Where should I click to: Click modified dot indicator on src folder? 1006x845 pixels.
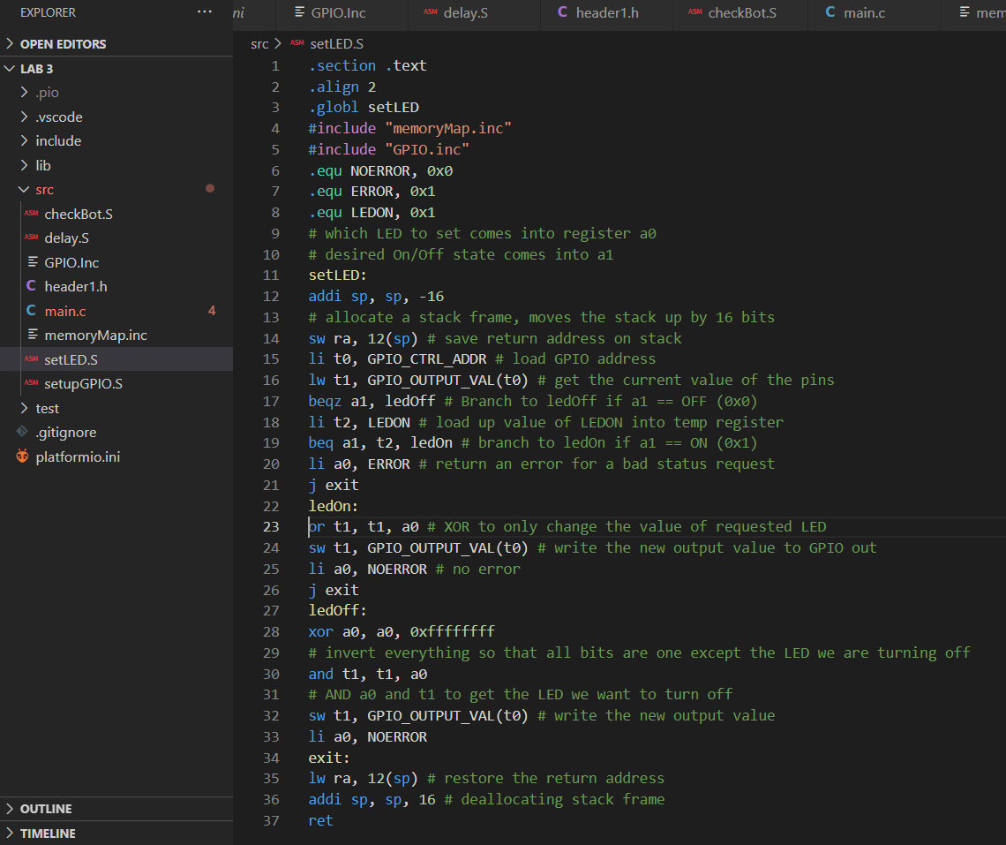(x=210, y=189)
